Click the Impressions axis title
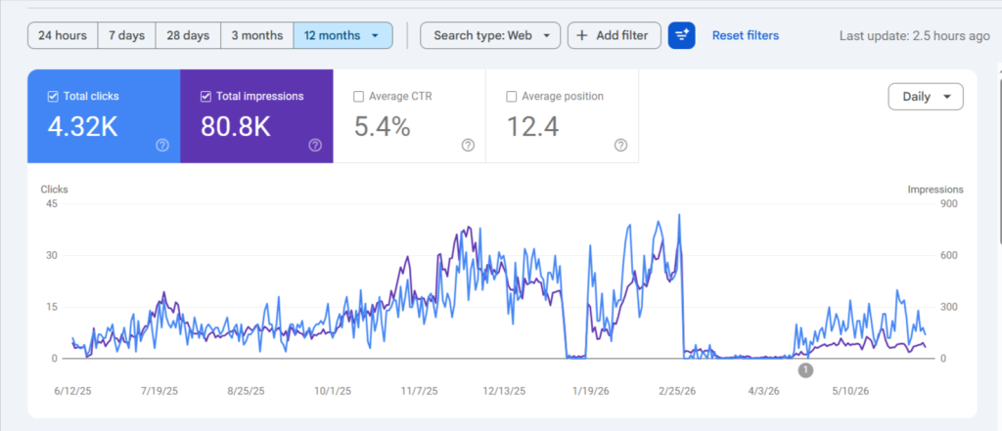 [935, 189]
